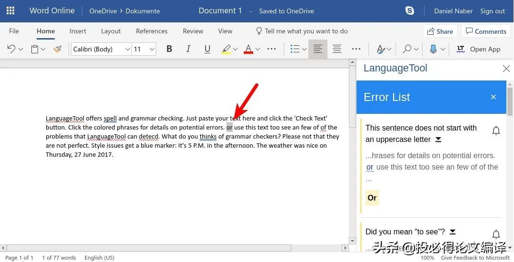The image size is (514, 262).
Task: Open the OneDrive breadcrumb link
Action: pos(103,11)
